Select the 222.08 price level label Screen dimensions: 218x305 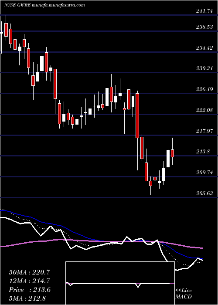coord(204,110)
